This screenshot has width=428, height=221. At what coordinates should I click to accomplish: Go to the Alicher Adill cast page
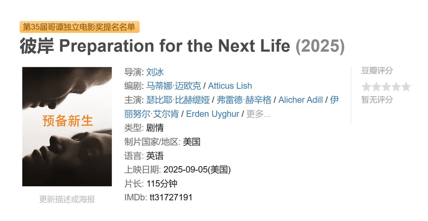click(x=301, y=100)
